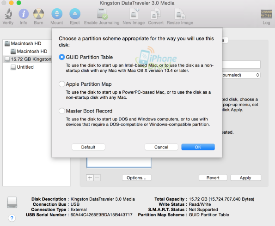
Task: Open the Info toolbar icon
Action: pyautogui.click(x=24, y=14)
